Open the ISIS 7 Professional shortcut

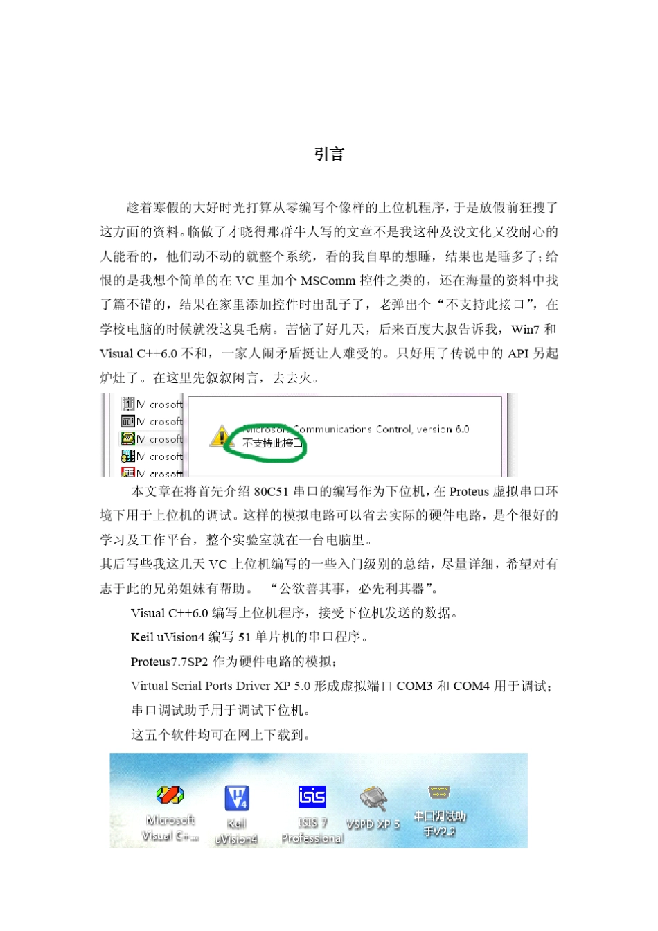click(312, 815)
